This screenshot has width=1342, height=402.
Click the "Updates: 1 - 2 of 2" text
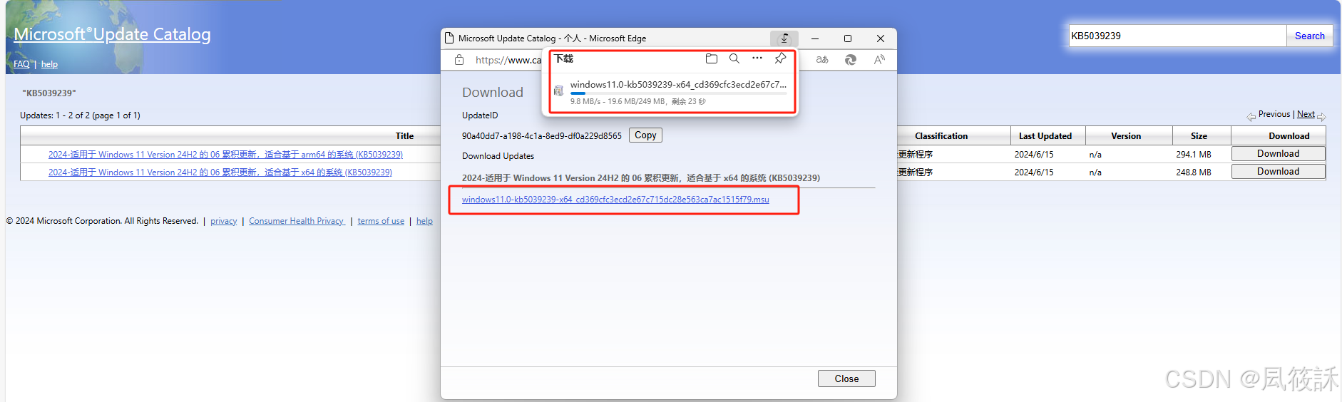(x=80, y=115)
